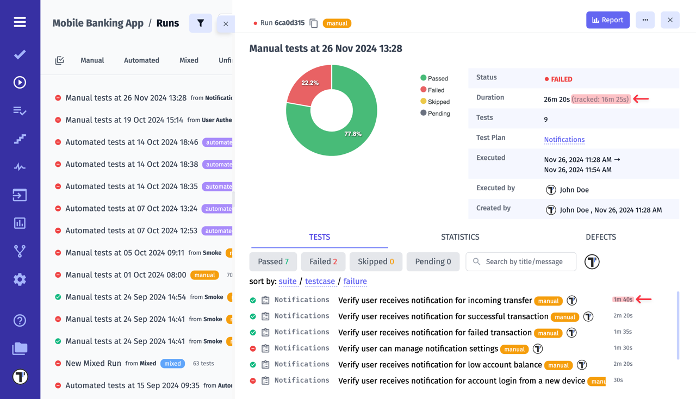Open the filter funnel dropdown
Image resolution: width=696 pixels, height=399 pixels.
click(x=200, y=23)
